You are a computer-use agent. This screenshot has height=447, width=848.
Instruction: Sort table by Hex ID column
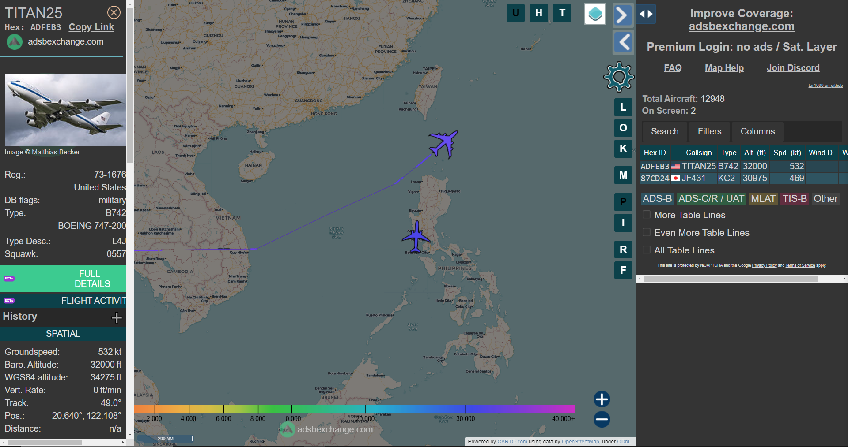coord(655,153)
